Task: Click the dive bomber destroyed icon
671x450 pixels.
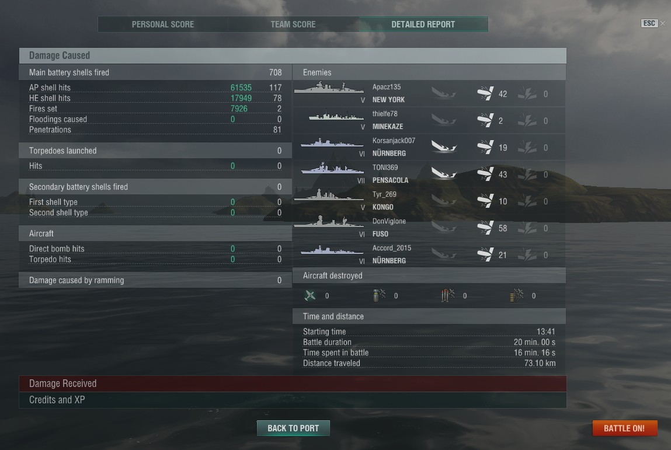Action: click(379, 295)
